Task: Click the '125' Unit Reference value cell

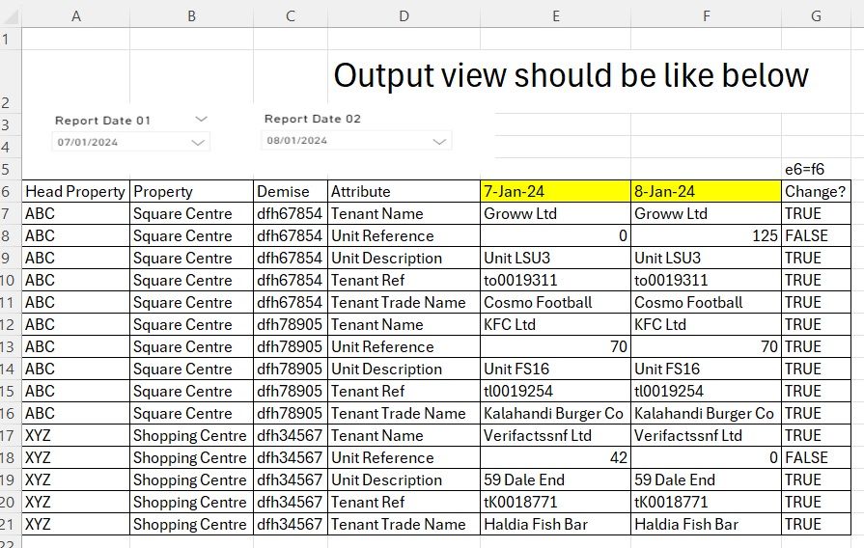Action: [706, 235]
